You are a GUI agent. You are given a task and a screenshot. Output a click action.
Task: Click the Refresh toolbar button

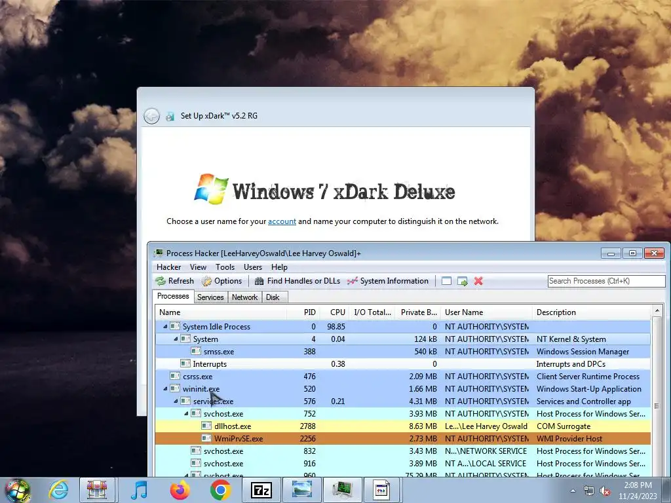[x=174, y=281]
